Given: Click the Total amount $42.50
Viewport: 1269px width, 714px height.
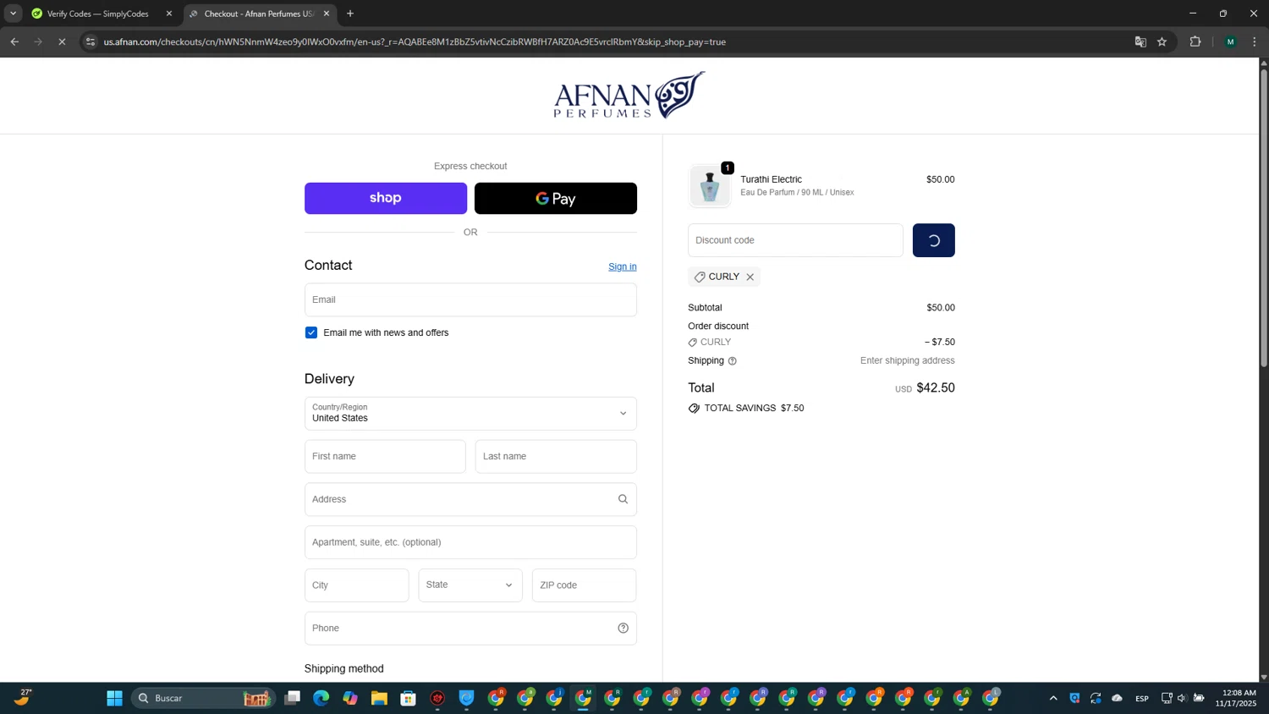Looking at the screenshot, I should click(x=936, y=387).
